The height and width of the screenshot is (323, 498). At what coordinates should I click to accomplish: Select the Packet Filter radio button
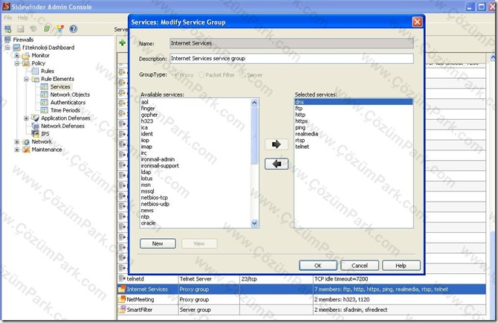[x=201, y=75]
